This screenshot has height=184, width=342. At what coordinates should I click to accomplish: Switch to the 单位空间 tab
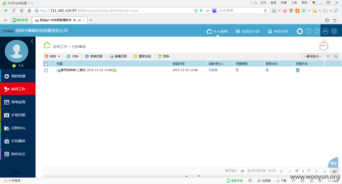point(278,31)
